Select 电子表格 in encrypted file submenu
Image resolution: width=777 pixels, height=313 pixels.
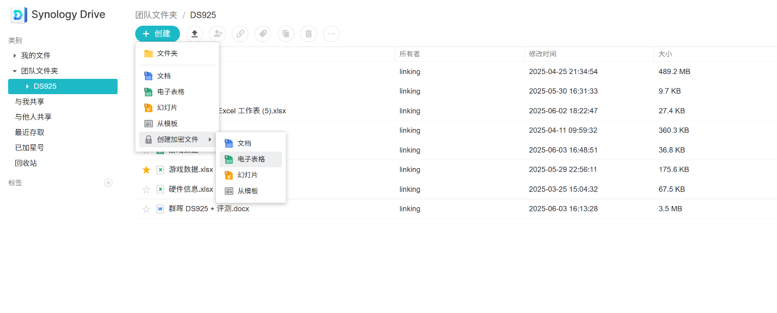(251, 159)
